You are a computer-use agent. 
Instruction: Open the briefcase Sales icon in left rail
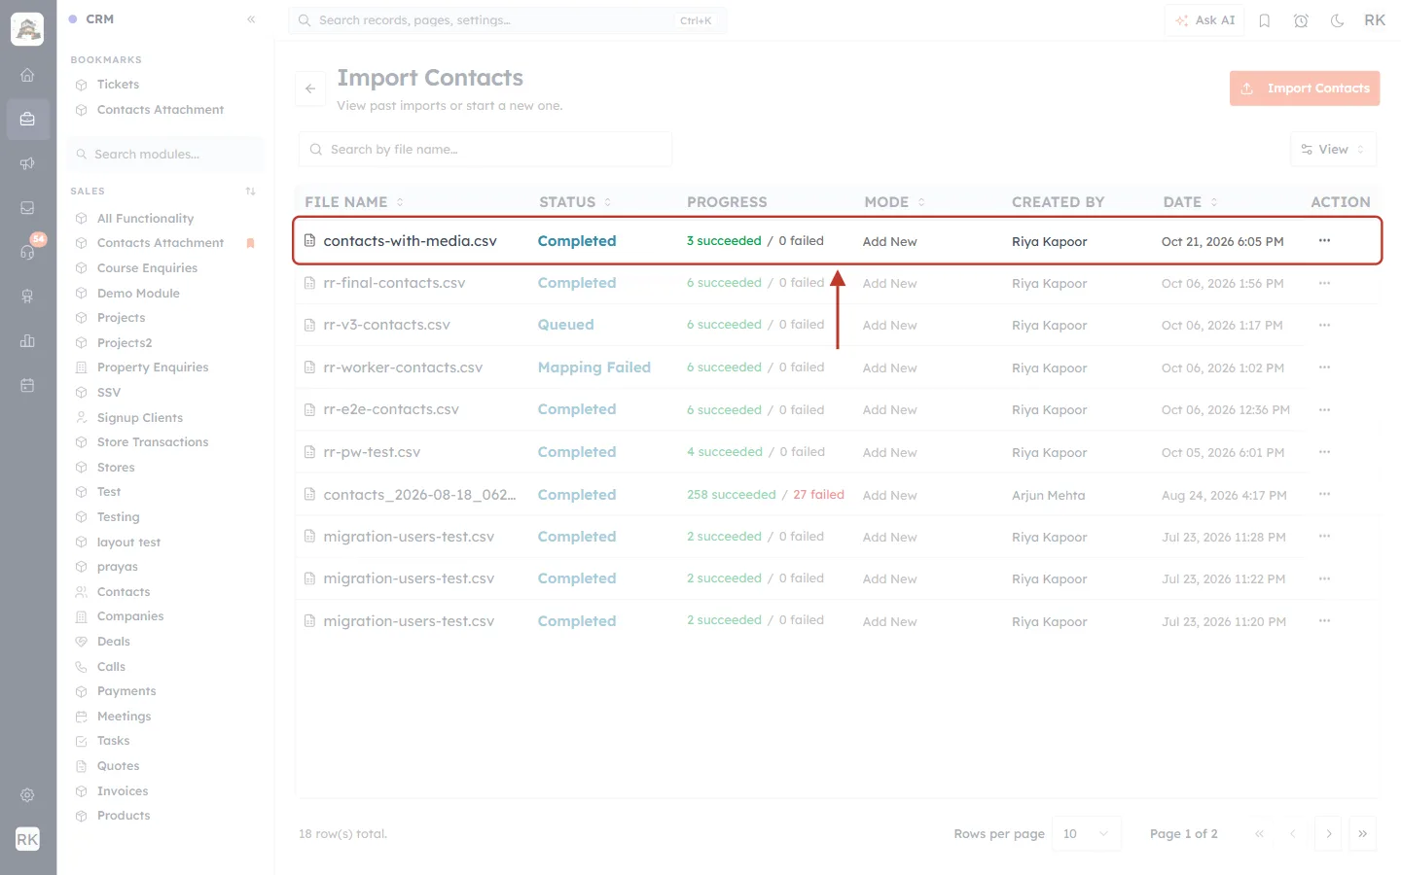[x=27, y=120]
